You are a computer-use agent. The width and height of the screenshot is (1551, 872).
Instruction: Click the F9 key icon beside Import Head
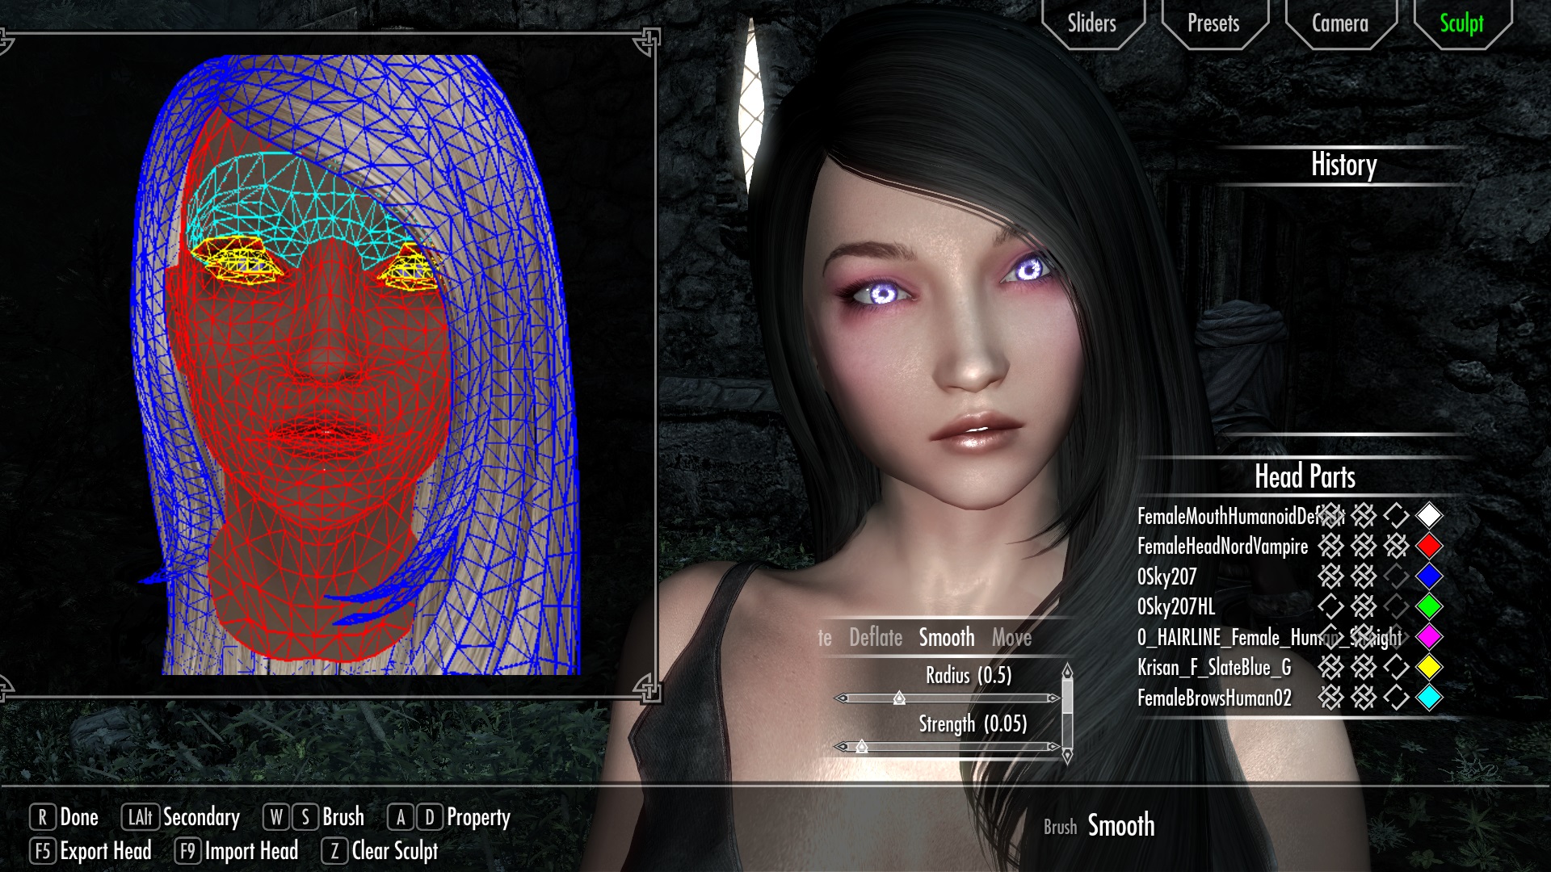point(187,851)
